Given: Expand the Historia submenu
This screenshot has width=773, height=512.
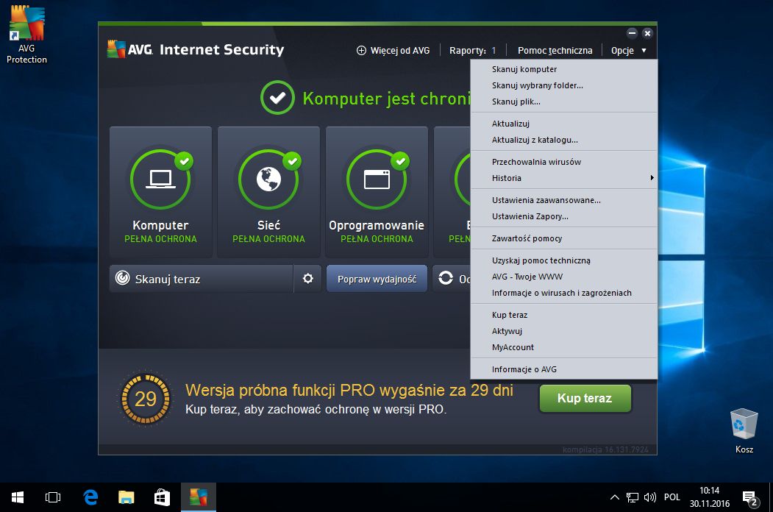Looking at the screenshot, I should (564, 178).
